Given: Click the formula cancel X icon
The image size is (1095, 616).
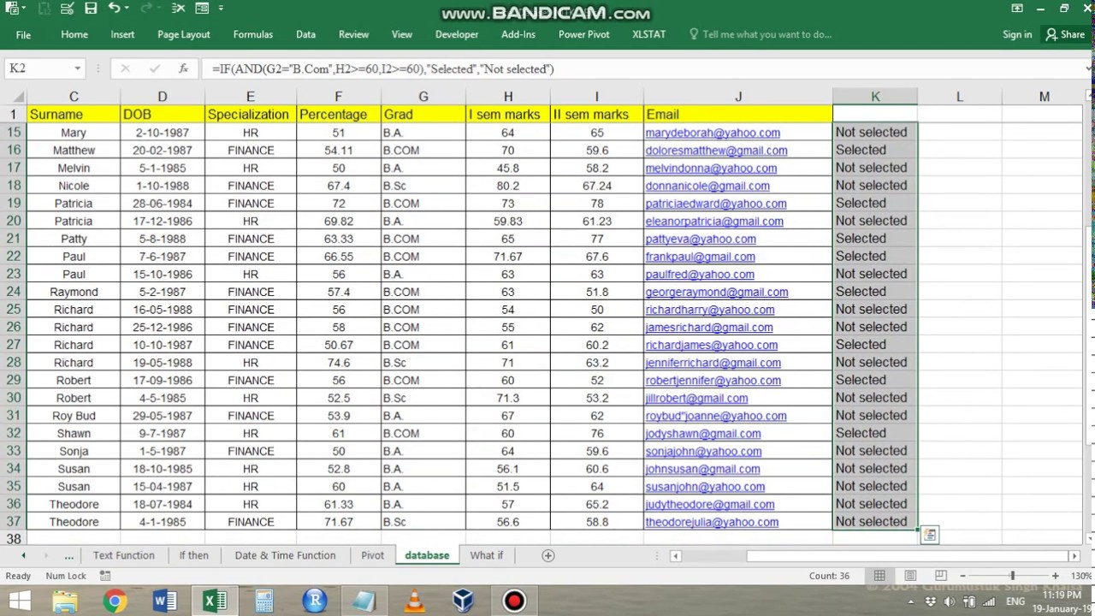Looking at the screenshot, I should 125,68.
